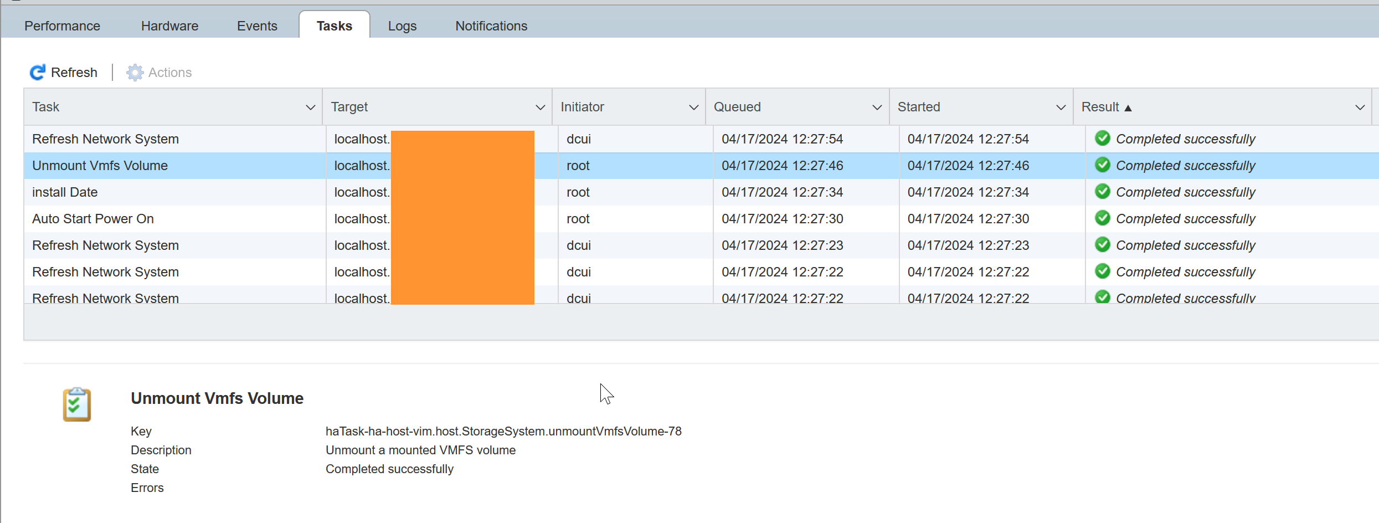Select the Tasks tab

[335, 26]
